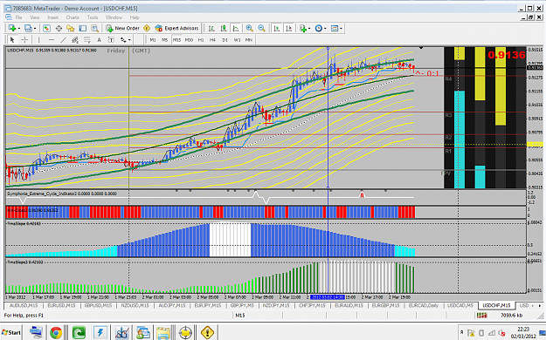The width and height of the screenshot is (546, 340).
Task: Select the Fibonacci Retracement tool
Action: [86, 40]
